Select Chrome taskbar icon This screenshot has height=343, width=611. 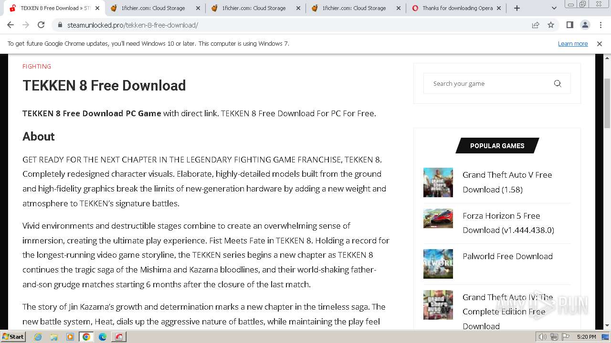(x=86, y=337)
